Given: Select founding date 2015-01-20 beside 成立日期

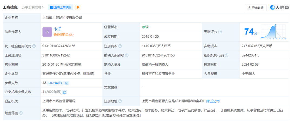Looking at the screenshot, I should tap(150, 37).
